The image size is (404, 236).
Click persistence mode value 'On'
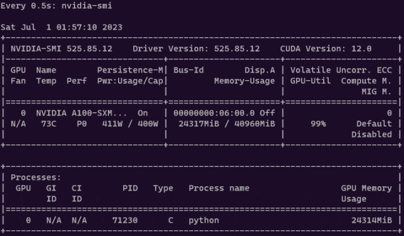point(143,113)
